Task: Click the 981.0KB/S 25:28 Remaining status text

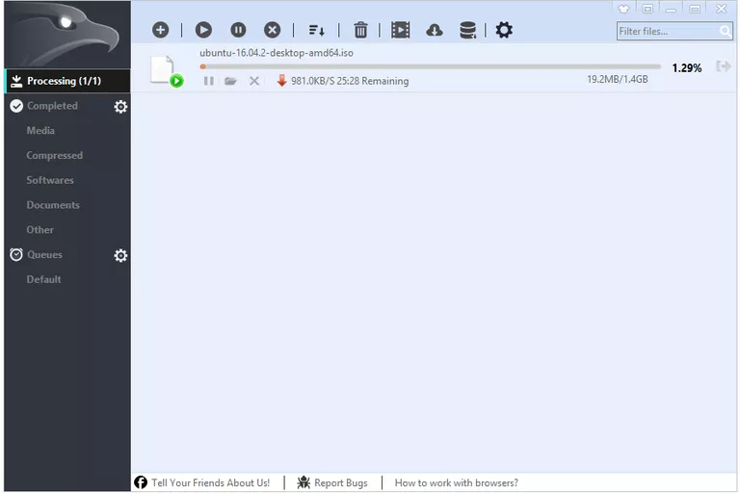Action: coord(350,81)
